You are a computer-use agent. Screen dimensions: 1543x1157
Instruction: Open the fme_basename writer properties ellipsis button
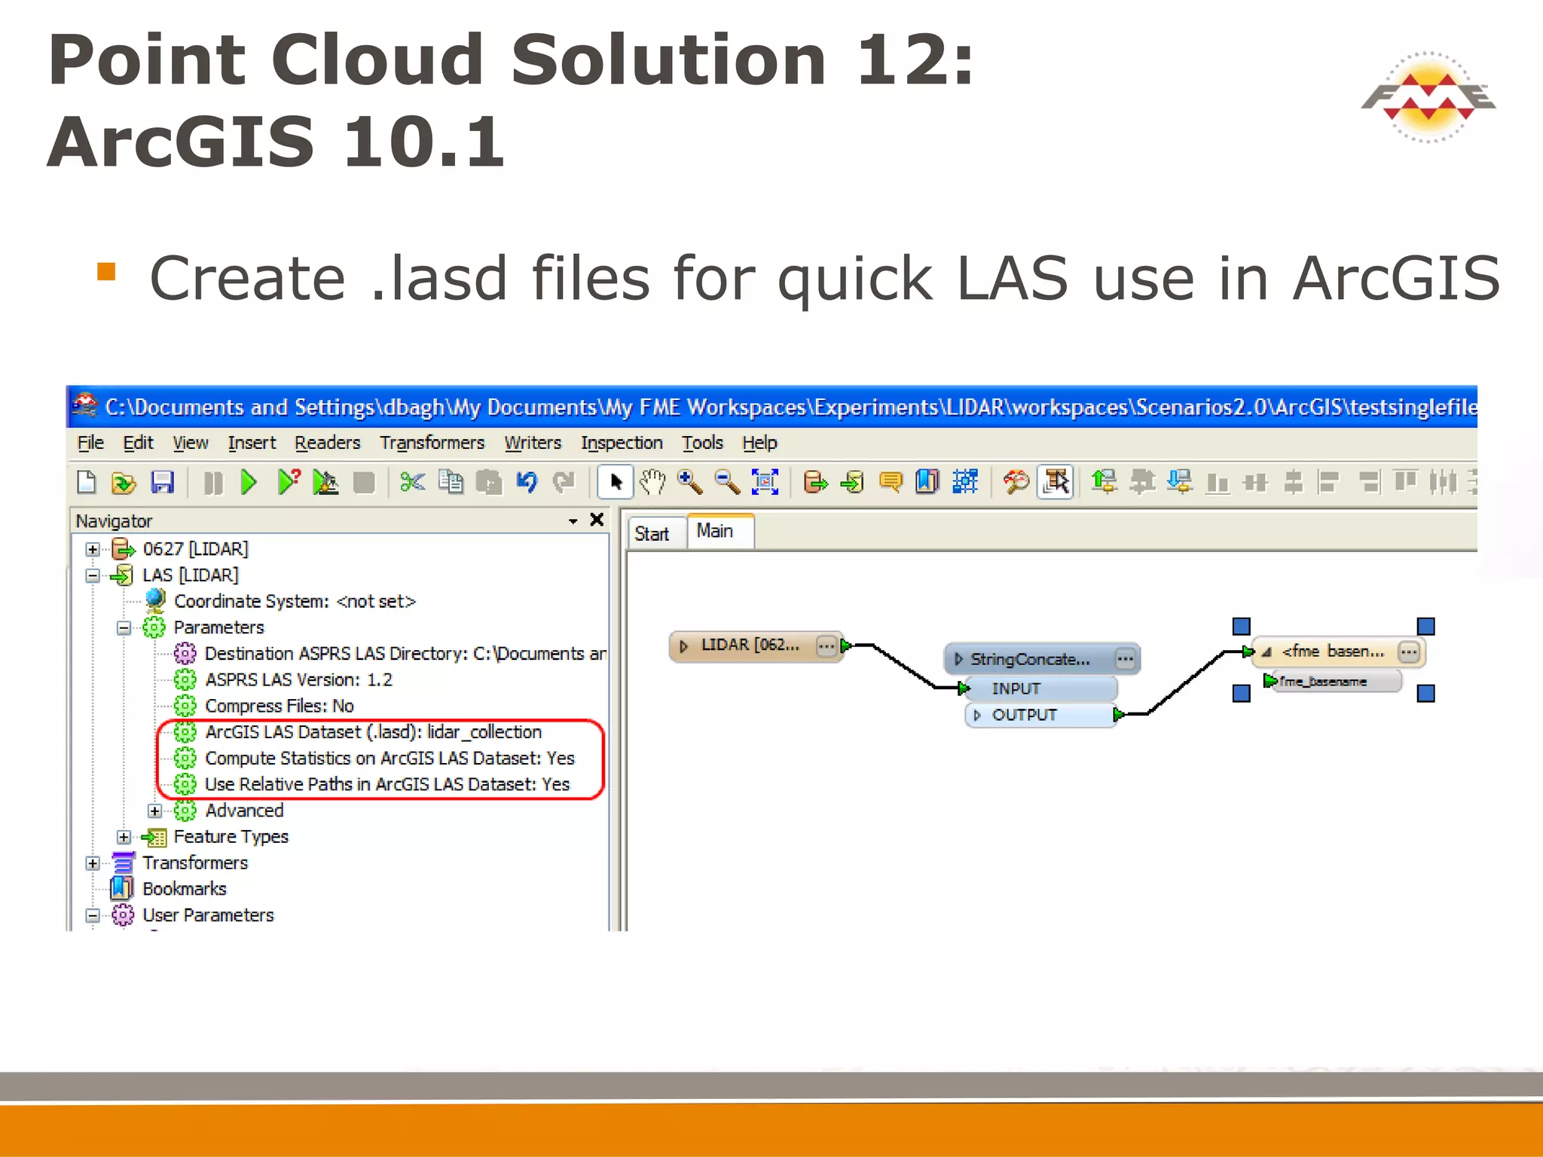pos(1409,652)
